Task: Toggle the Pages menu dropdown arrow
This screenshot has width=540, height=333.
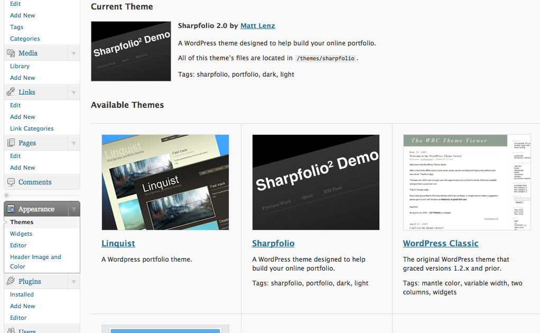Action: [x=73, y=143]
